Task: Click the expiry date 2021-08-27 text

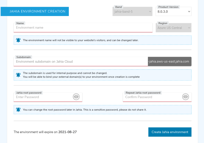Action: pyautogui.click(x=67, y=132)
